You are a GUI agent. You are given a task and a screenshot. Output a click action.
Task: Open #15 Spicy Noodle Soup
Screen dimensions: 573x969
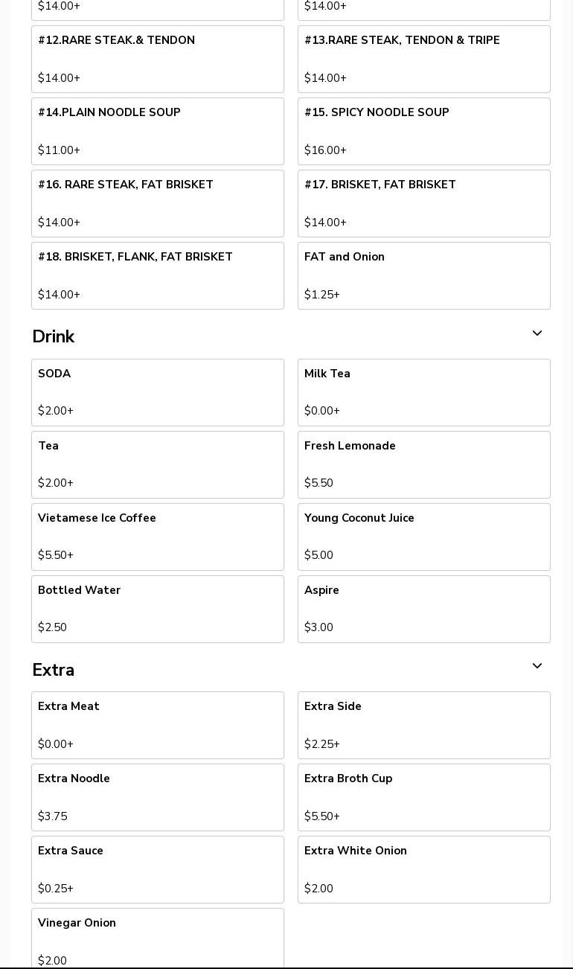pos(424,131)
